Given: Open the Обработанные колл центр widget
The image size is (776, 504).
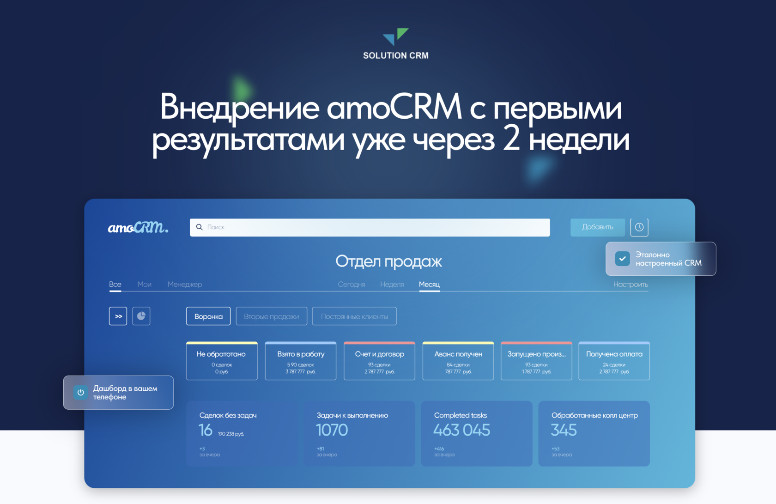Looking at the screenshot, I should tap(594, 434).
